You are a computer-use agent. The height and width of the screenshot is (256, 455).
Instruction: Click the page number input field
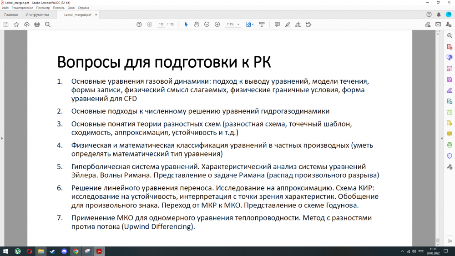coord(161,25)
